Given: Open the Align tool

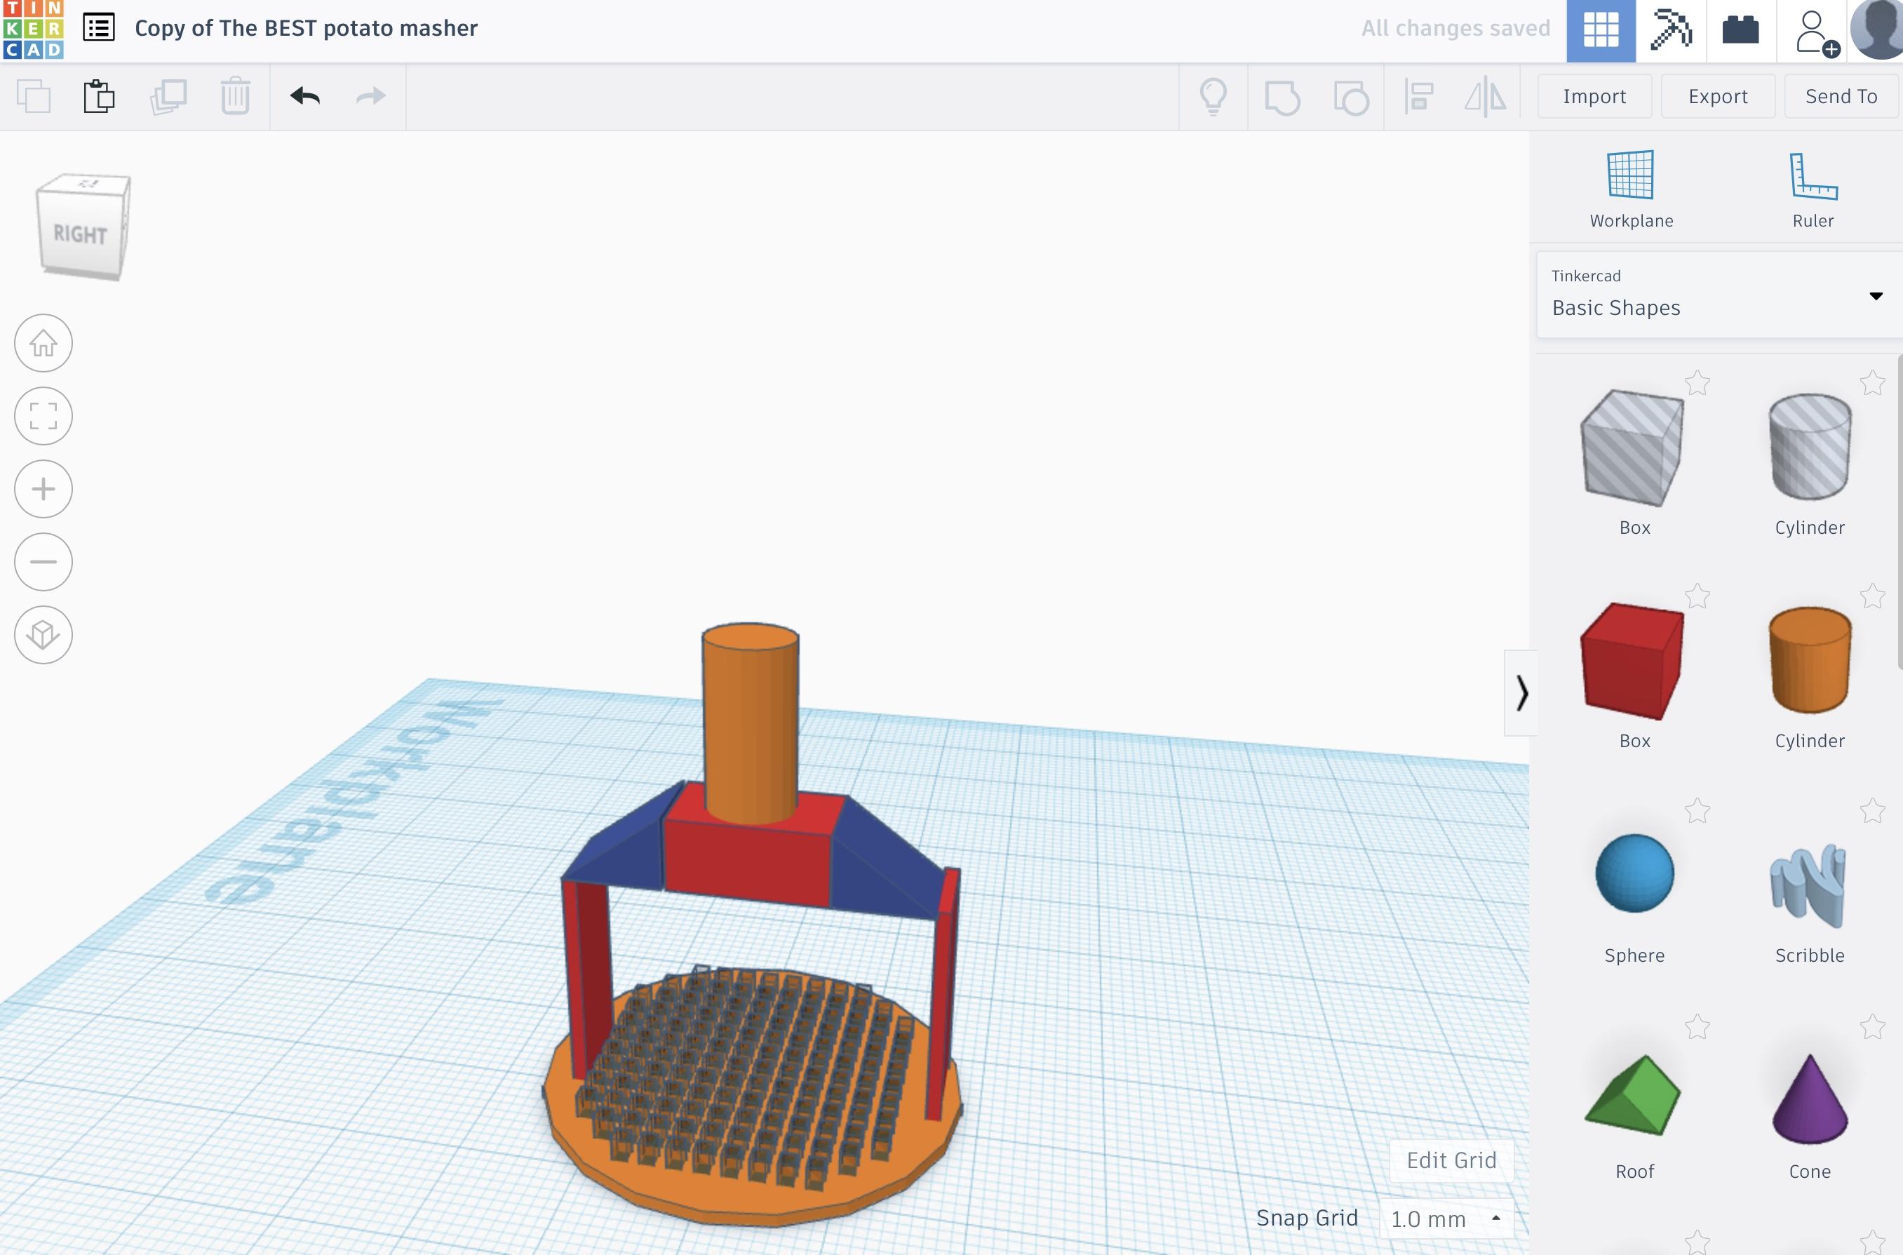Looking at the screenshot, I should pyautogui.click(x=1419, y=97).
